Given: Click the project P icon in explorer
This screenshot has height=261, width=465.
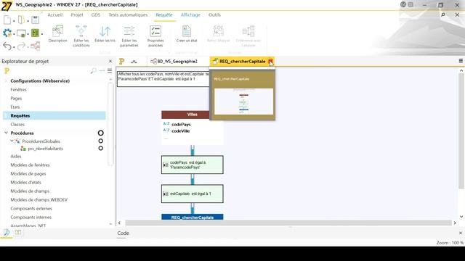Looking at the screenshot, I should 7,71.
